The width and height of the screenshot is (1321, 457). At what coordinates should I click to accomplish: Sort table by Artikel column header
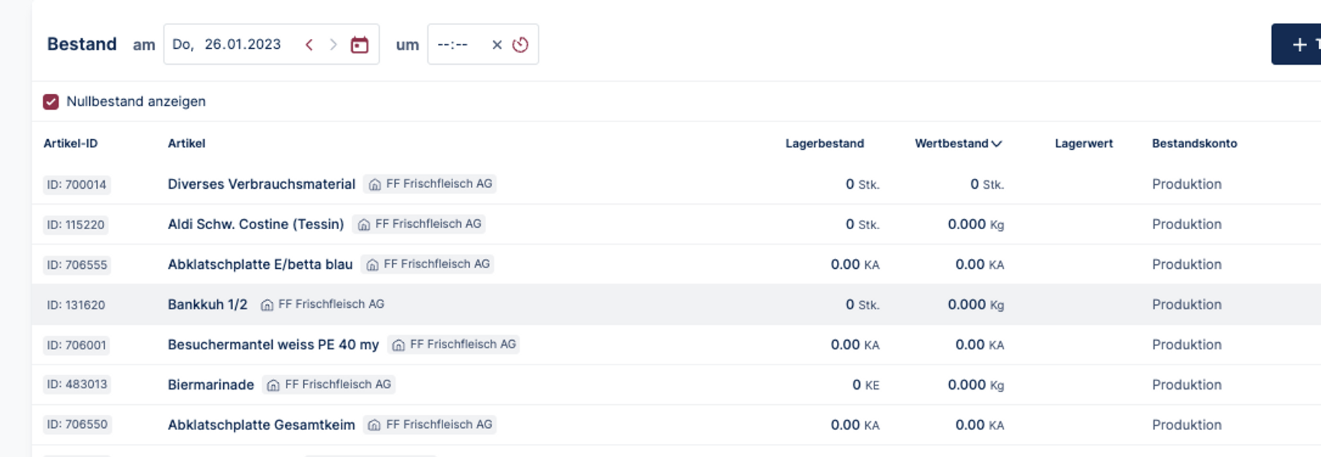(x=186, y=144)
